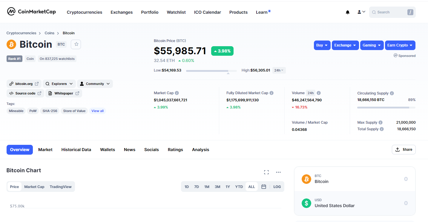Click View all tags
Image resolution: width=428 pixels, height=222 pixels.
(97, 111)
